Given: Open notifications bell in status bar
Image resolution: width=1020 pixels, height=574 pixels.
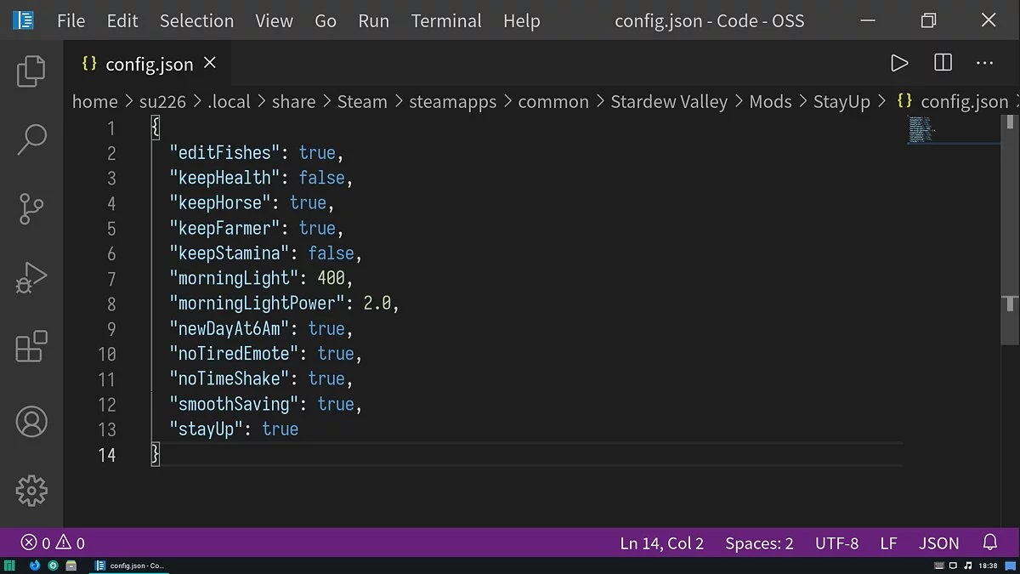Looking at the screenshot, I should click(989, 543).
